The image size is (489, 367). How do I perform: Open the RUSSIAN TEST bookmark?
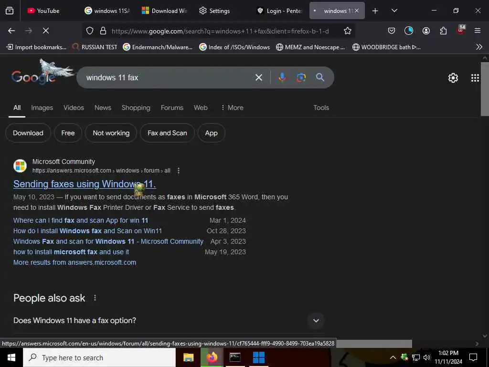pyautogui.click(x=95, y=47)
